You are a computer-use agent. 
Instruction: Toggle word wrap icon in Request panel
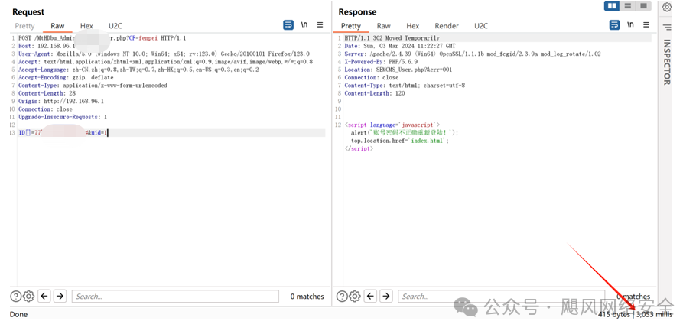tap(288, 24)
